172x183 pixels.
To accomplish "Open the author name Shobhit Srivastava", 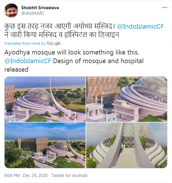I will (40, 8).
